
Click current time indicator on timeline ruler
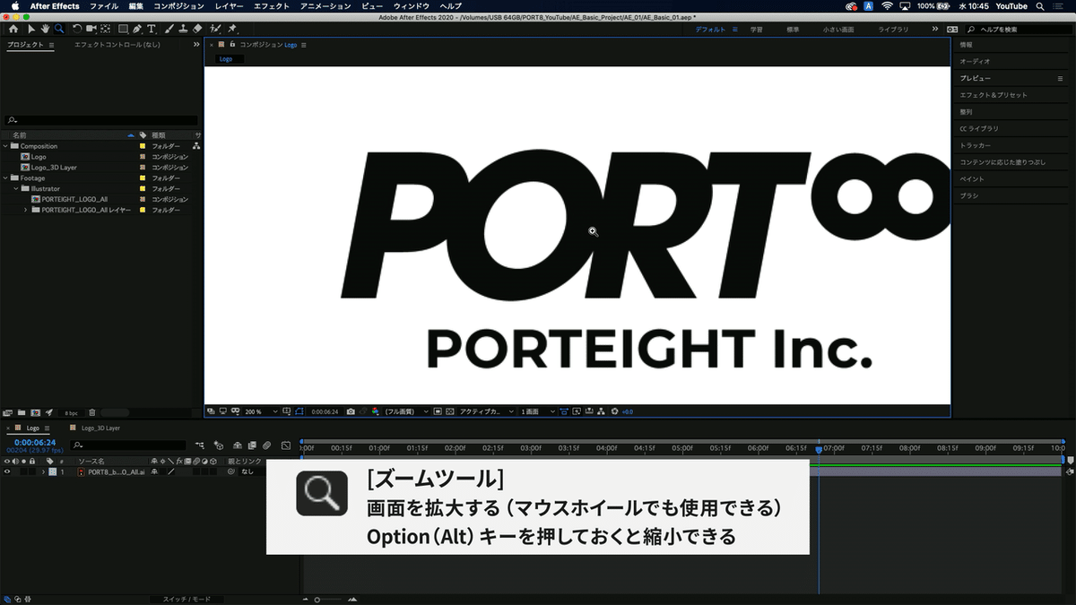(x=819, y=449)
